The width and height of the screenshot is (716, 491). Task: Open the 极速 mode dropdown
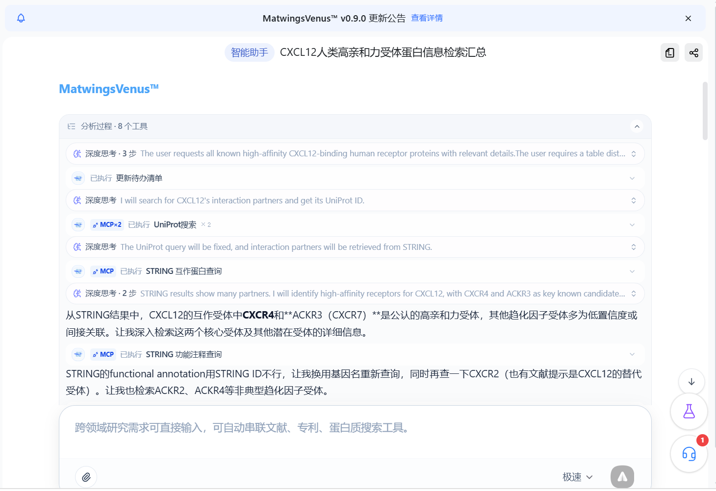578,477
